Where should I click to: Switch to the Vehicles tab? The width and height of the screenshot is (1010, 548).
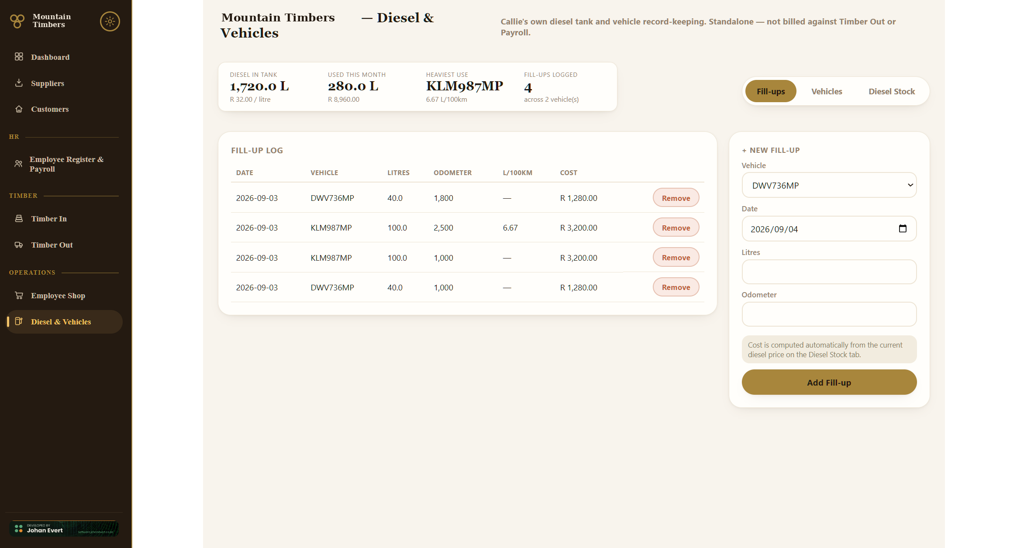coord(827,91)
